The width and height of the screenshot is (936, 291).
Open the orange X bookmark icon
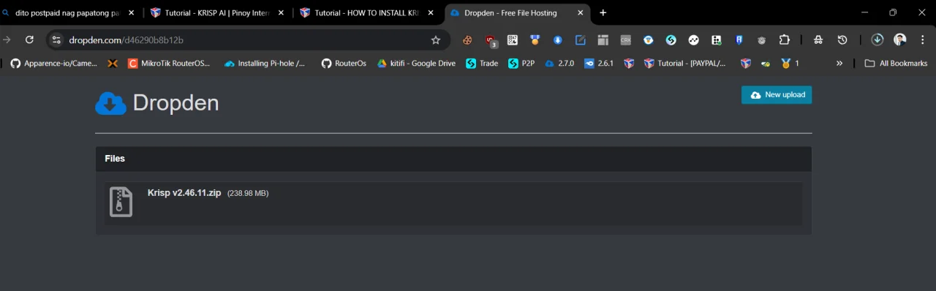tap(113, 64)
